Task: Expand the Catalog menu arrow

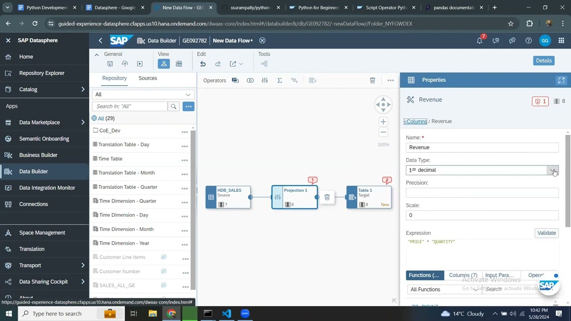Action: tap(83, 90)
